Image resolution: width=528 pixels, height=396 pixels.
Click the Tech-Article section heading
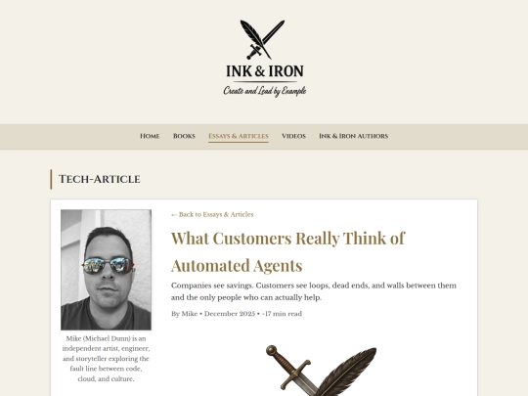click(x=100, y=179)
